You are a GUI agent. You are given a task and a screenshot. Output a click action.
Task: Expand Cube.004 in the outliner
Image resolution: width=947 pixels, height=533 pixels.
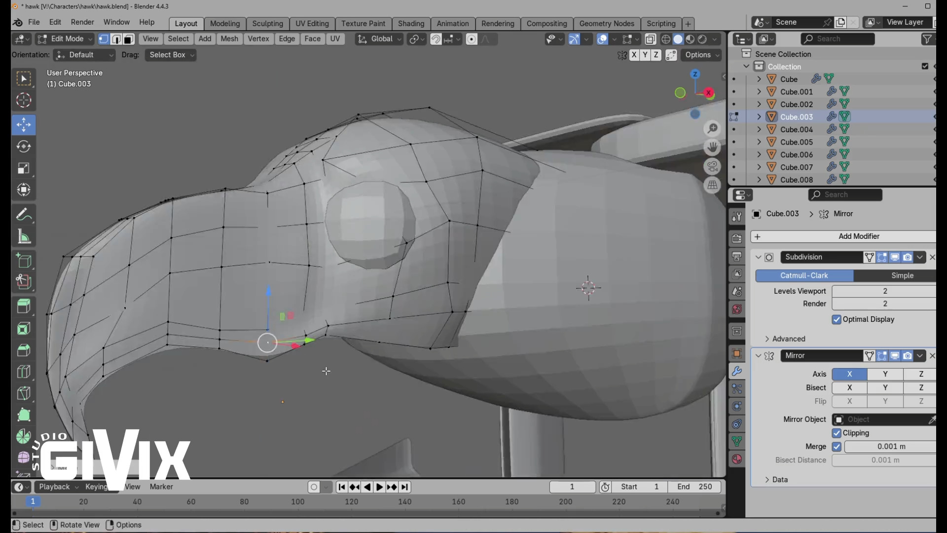click(x=759, y=129)
